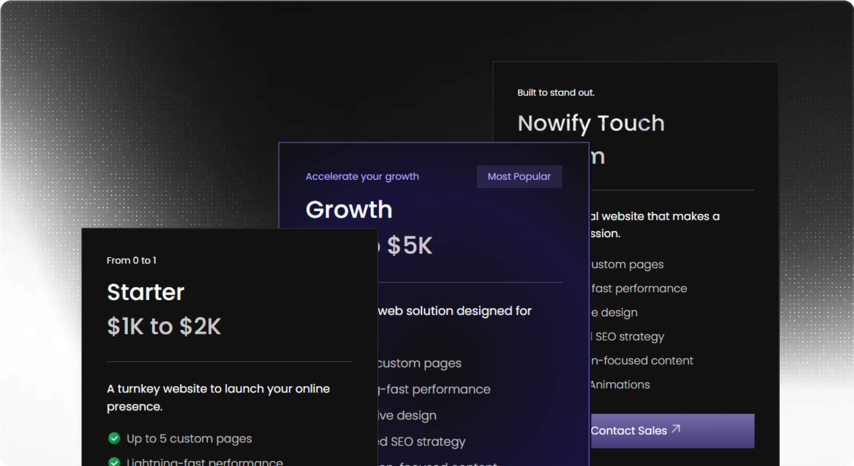854x466 pixels.
Task: Click web solution designed for text
Action: [x=454, y=311]
